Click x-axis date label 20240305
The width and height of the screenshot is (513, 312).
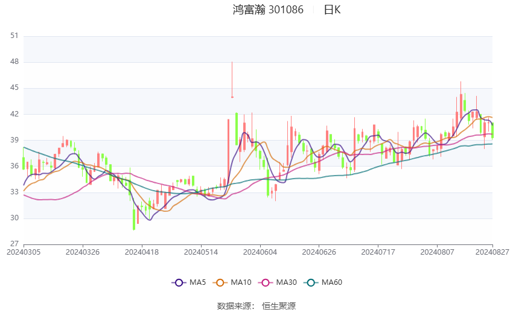(24, 252)
